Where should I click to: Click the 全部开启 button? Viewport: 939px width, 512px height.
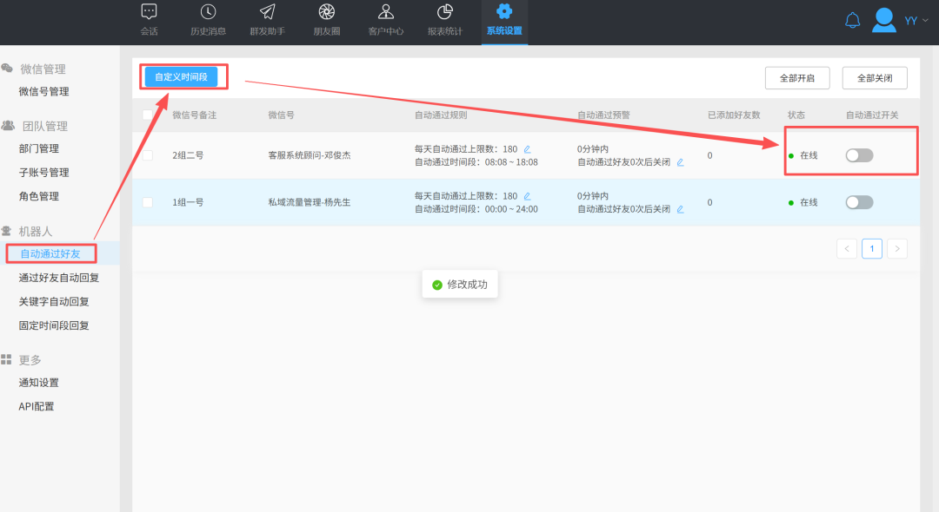(797, 78)
